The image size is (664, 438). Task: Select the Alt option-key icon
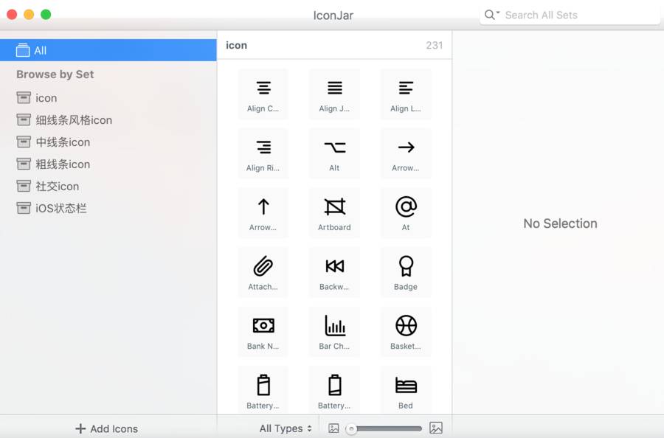click(334, 153)
